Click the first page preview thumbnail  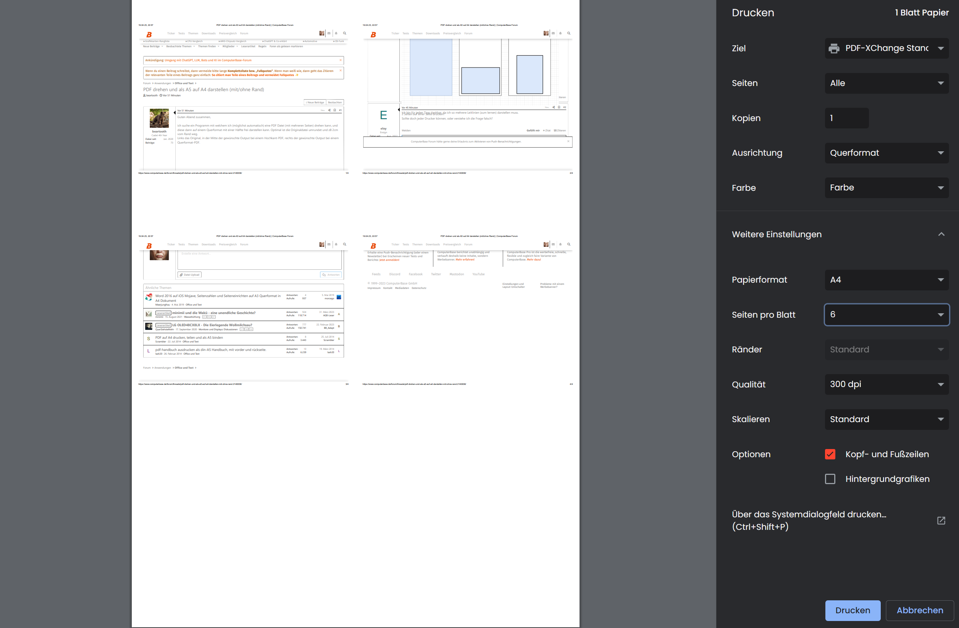coord(243,99)
